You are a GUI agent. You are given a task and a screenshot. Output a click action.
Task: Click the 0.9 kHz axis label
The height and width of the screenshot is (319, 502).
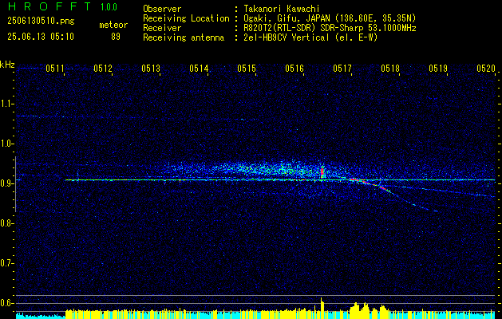[x=6, y=183]
